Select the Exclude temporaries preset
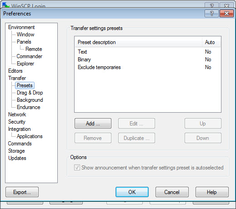The height and width of the screenshot is (209, 236). [x=148, y=67]
